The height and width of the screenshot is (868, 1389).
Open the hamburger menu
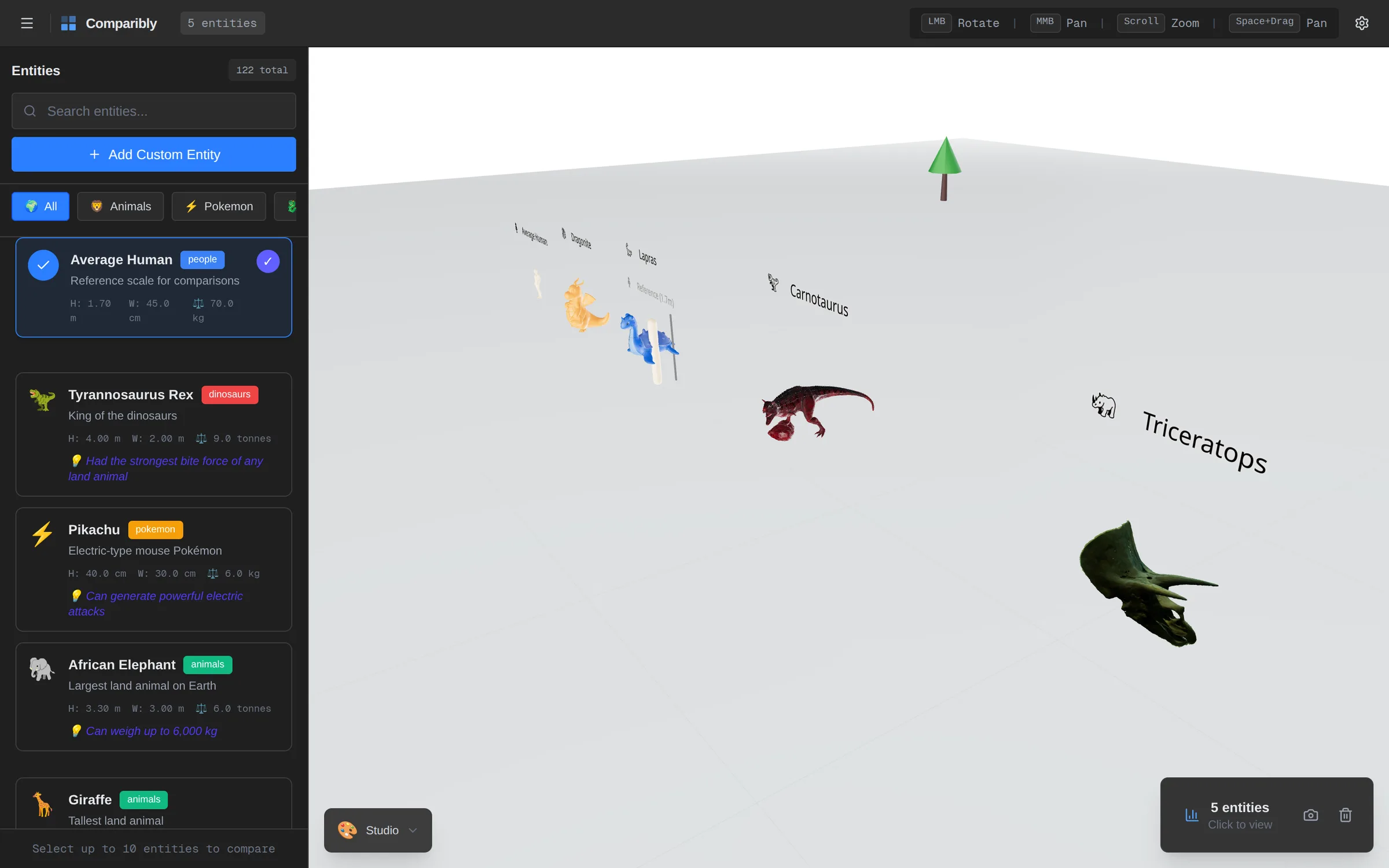27,23
